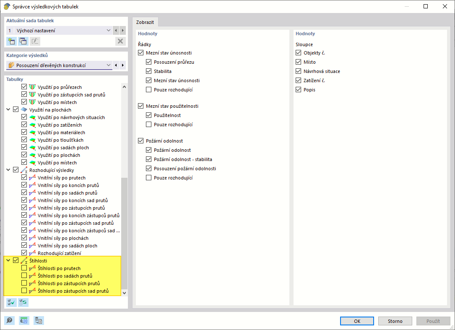Screen dimensions: 455x330
Task: Delete the current table set X icon
Action: (120, 41)
